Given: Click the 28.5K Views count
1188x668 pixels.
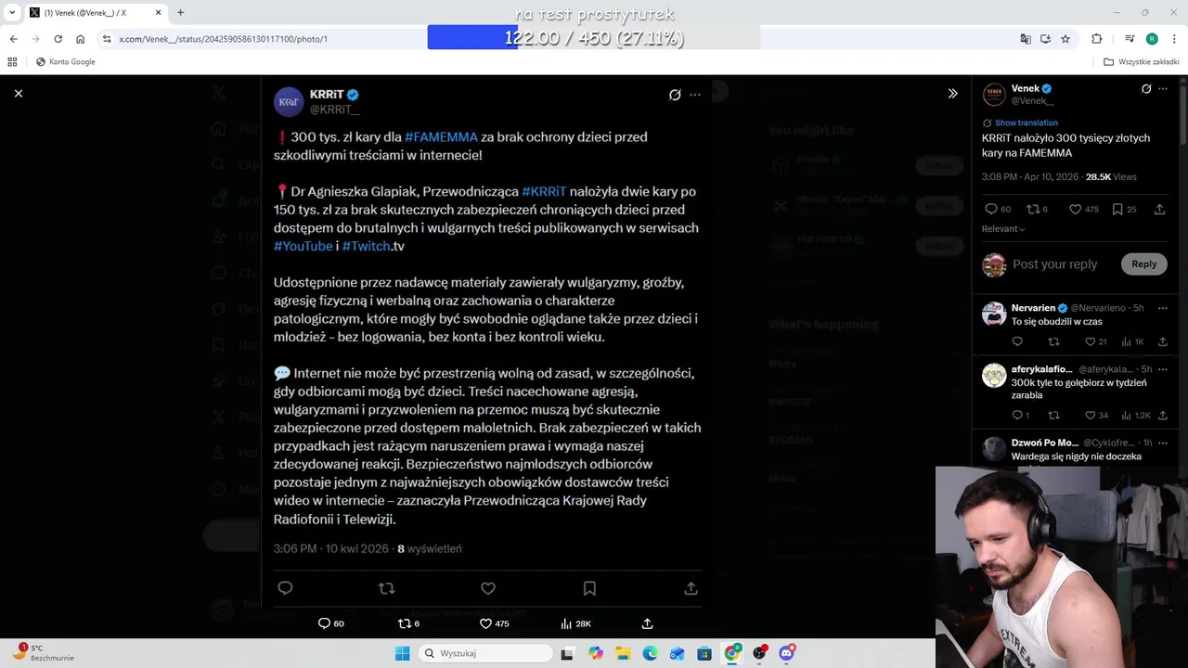Looking at the screenshot, I should [1111, 176].
